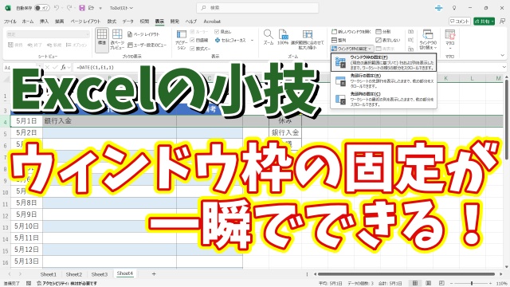Screen dimensions: 510x287
Task: Click the zoom slider handle in the status bar
Action: [472, 284]
